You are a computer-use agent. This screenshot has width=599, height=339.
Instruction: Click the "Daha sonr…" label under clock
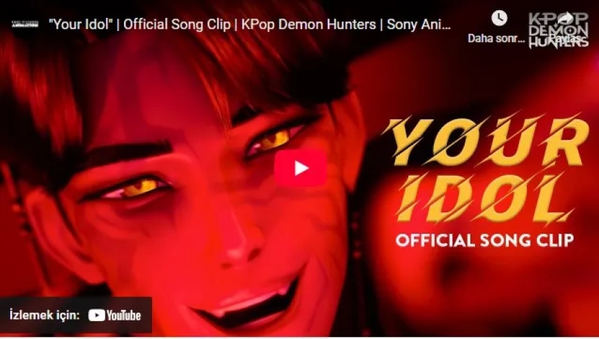pos(496,38)
